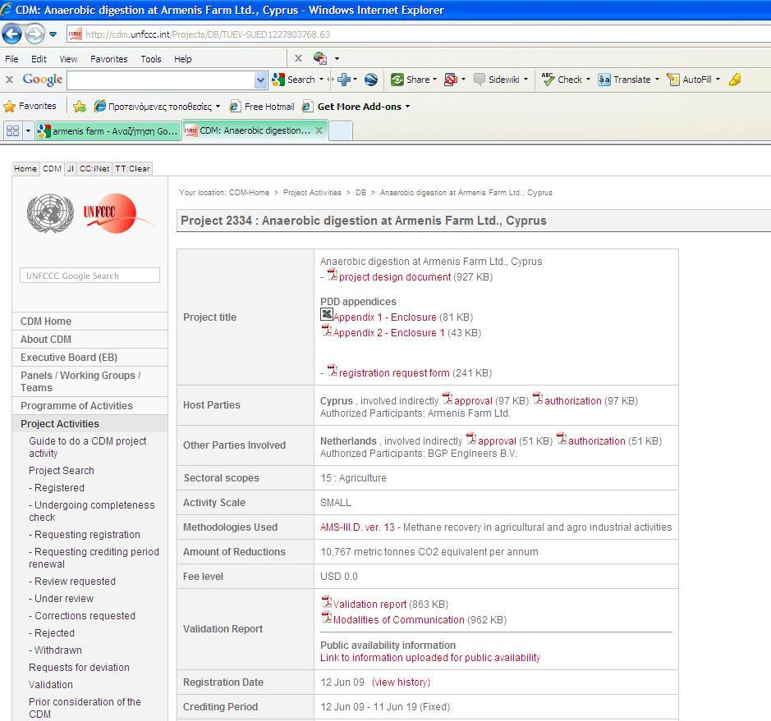This screenshot has height=721, width=771.
Task: Click the Free Hotmail favorites link
Action: 263,107
